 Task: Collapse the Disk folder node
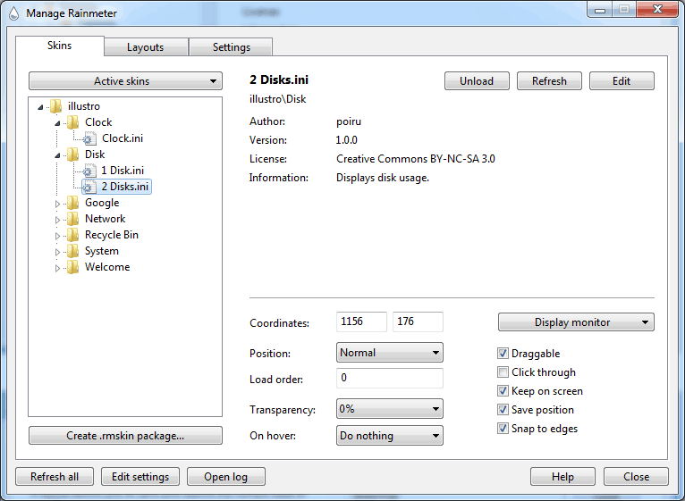[57, 155]
